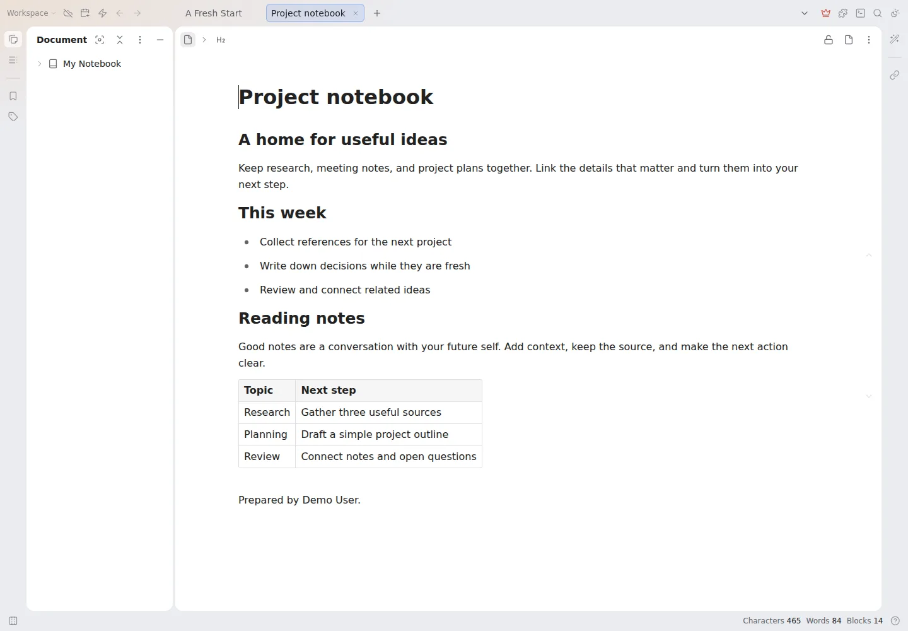The height and width of the screenshot is (631, 908).
Task: Click the lightning bolt icon in top bar
Action: tap(103, 13)
